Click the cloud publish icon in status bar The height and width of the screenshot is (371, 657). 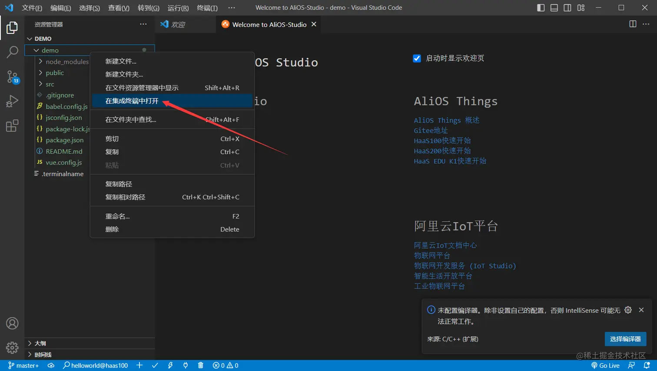(x=51, y=365)
